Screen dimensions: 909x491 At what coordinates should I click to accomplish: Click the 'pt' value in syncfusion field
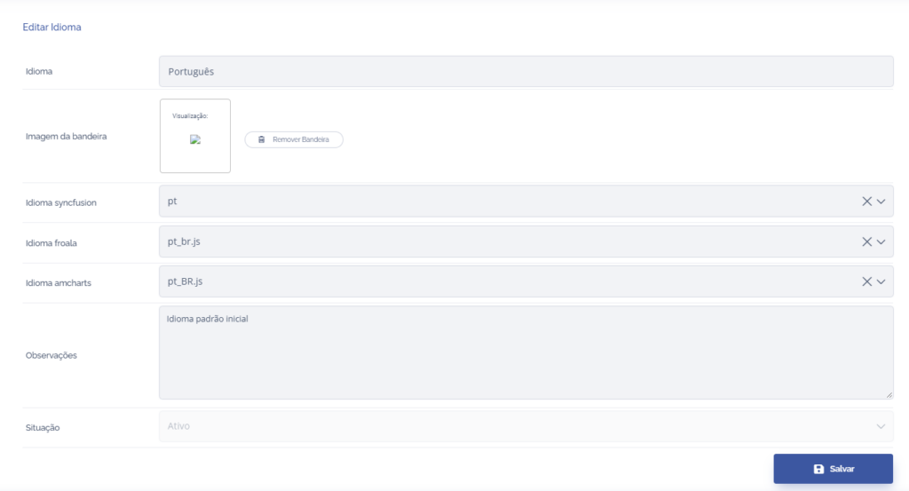click(x=172, y=202)
